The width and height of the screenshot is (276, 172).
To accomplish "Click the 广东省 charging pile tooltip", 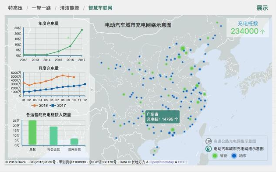I will point(163,117).
